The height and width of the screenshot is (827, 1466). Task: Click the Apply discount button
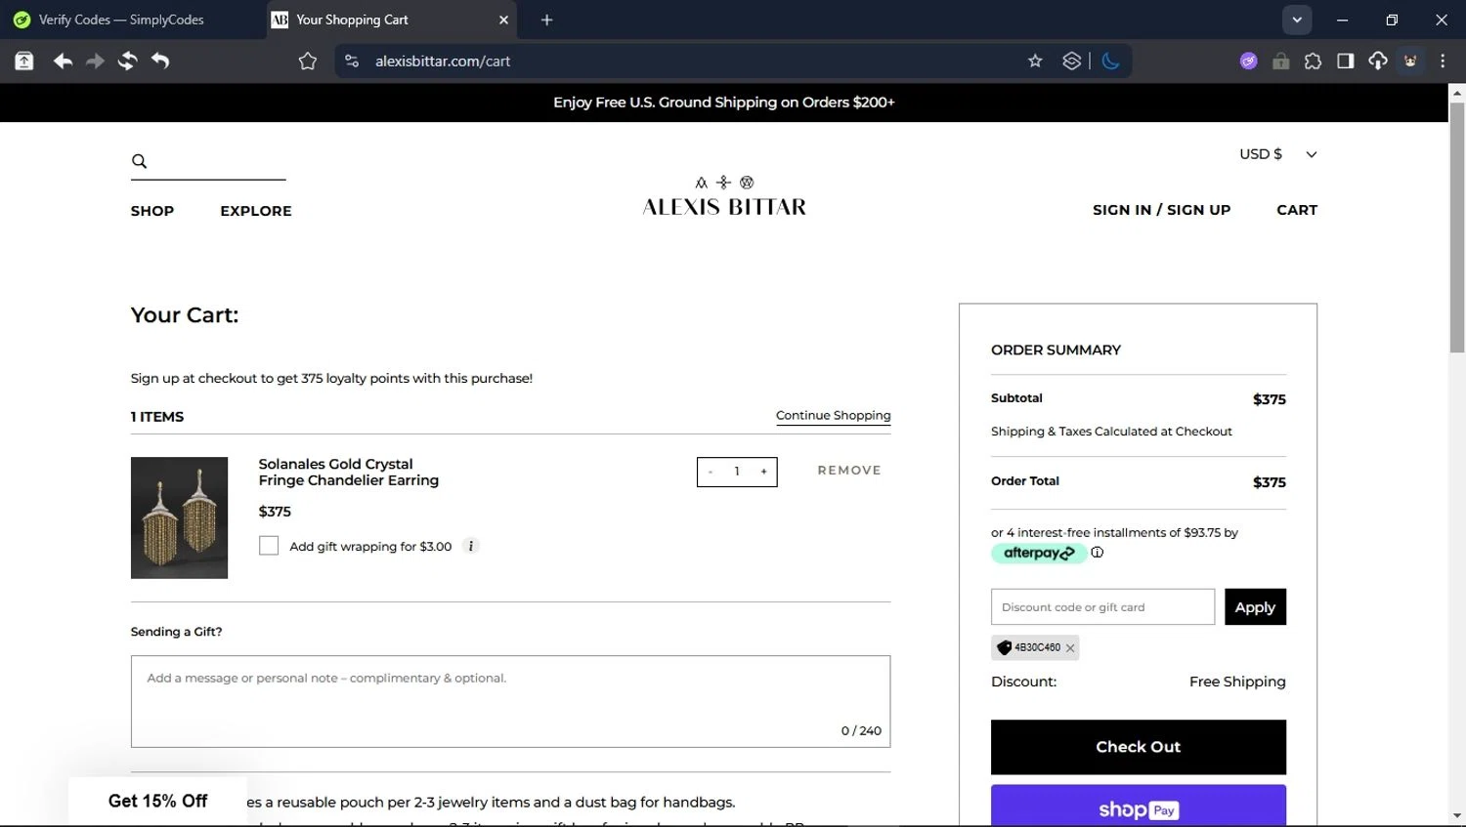point(1255,607)
